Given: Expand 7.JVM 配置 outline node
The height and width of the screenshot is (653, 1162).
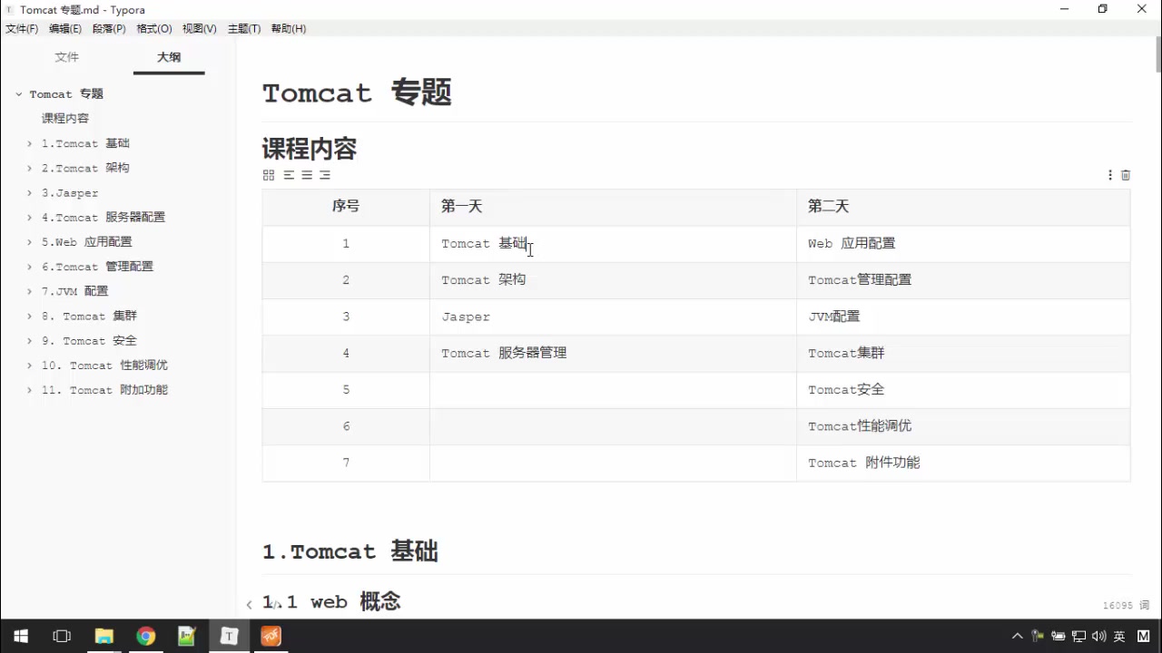Looking at the screenshot, I should [30, 291].
